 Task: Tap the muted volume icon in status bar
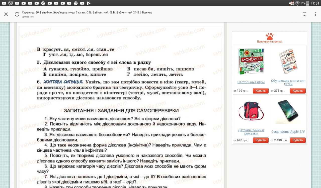click(291, 3)
